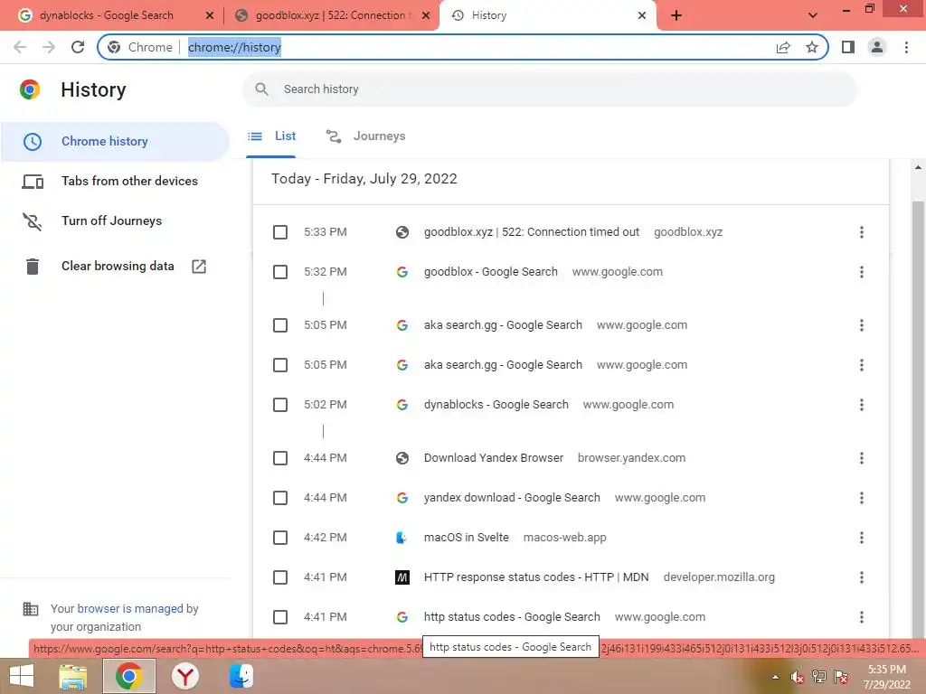Screen dimensions: 926x694
Task: Focus the chrome://history address bar
Action: tap(462, 47)
